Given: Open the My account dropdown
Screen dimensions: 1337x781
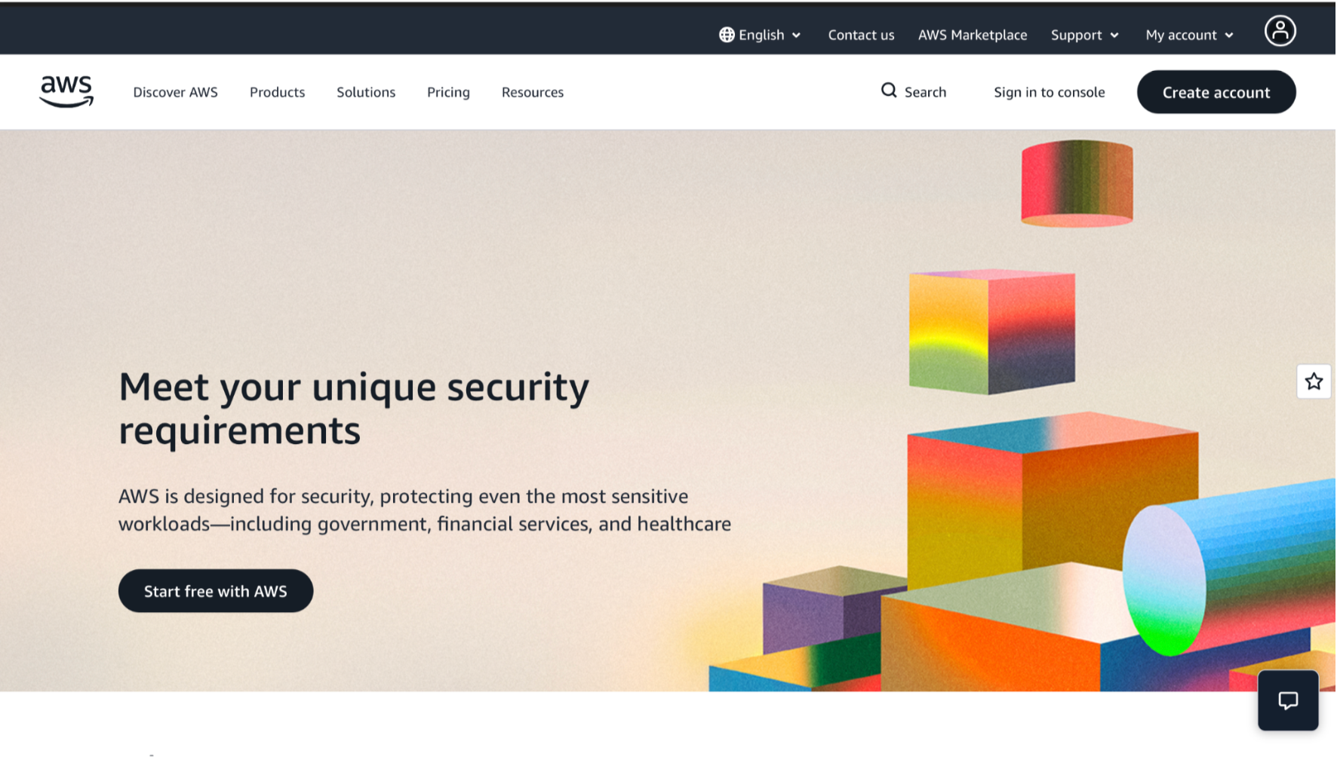Looking at the screenshot, I should pos(1189,35).
